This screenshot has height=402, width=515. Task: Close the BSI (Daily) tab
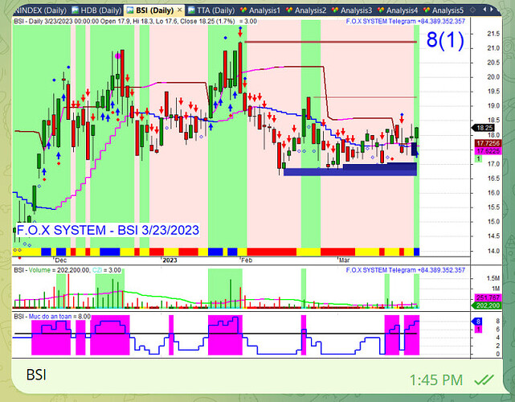(179, 10)
